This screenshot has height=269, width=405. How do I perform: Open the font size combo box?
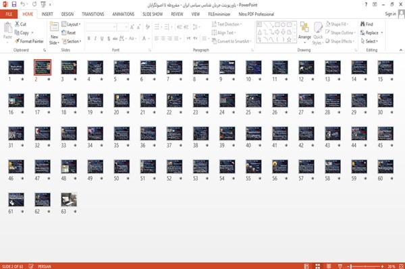pyautogui.click(x=122, y=27)
